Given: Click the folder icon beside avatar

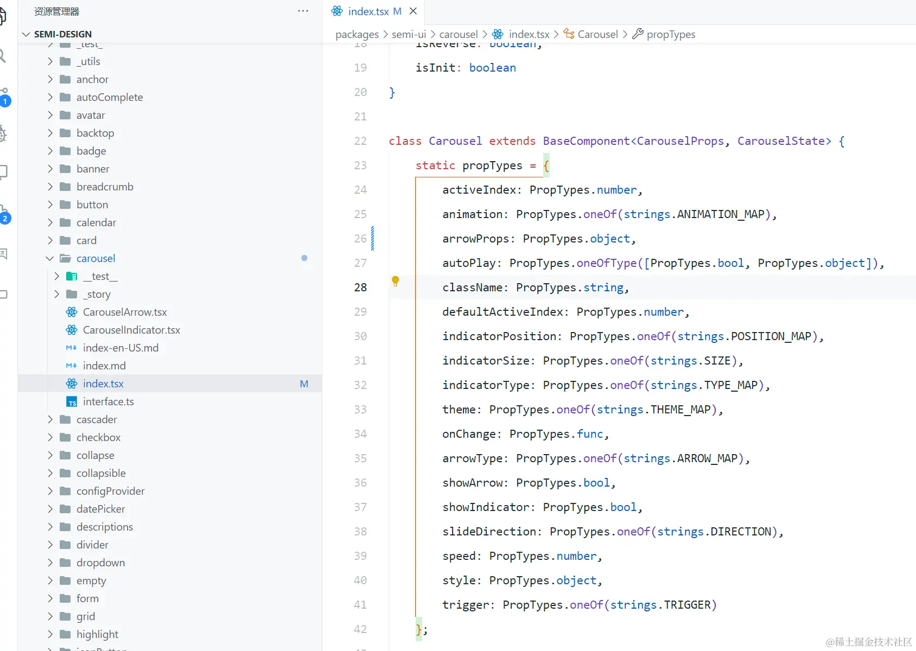Looking at the screenshot, I should point(65,115).
